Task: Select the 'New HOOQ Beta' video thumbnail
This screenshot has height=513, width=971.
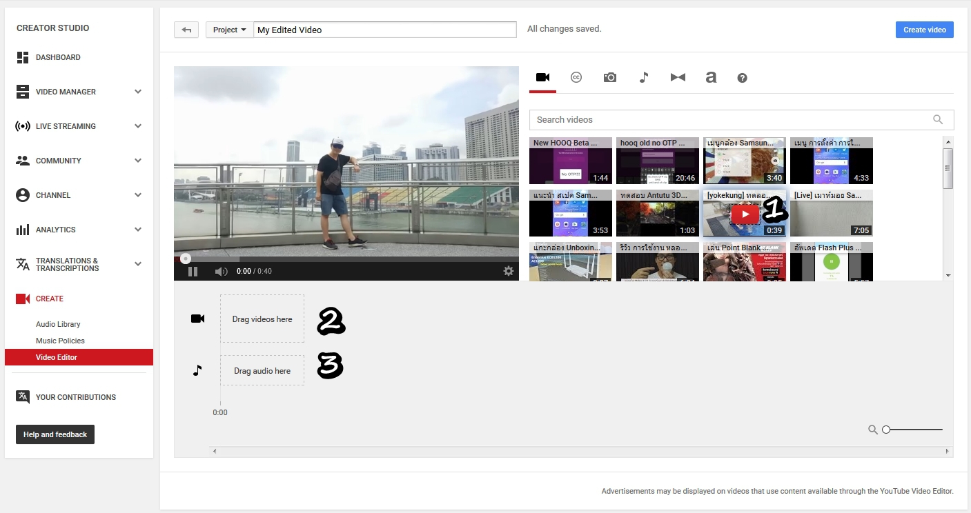Action: pyautogui.click(x=571, y=161)
